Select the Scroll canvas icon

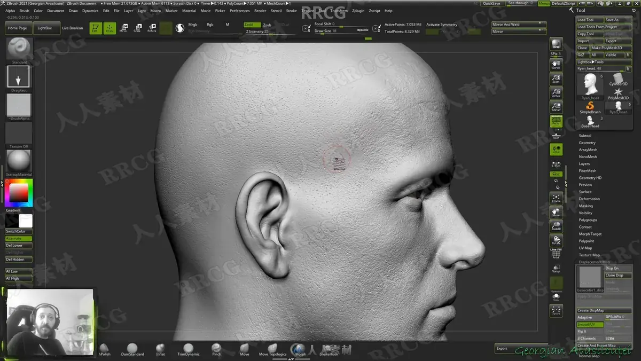556,64
